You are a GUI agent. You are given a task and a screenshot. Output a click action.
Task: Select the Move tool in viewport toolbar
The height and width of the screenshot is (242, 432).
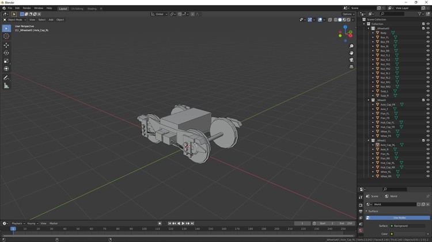tap(6, 45)
